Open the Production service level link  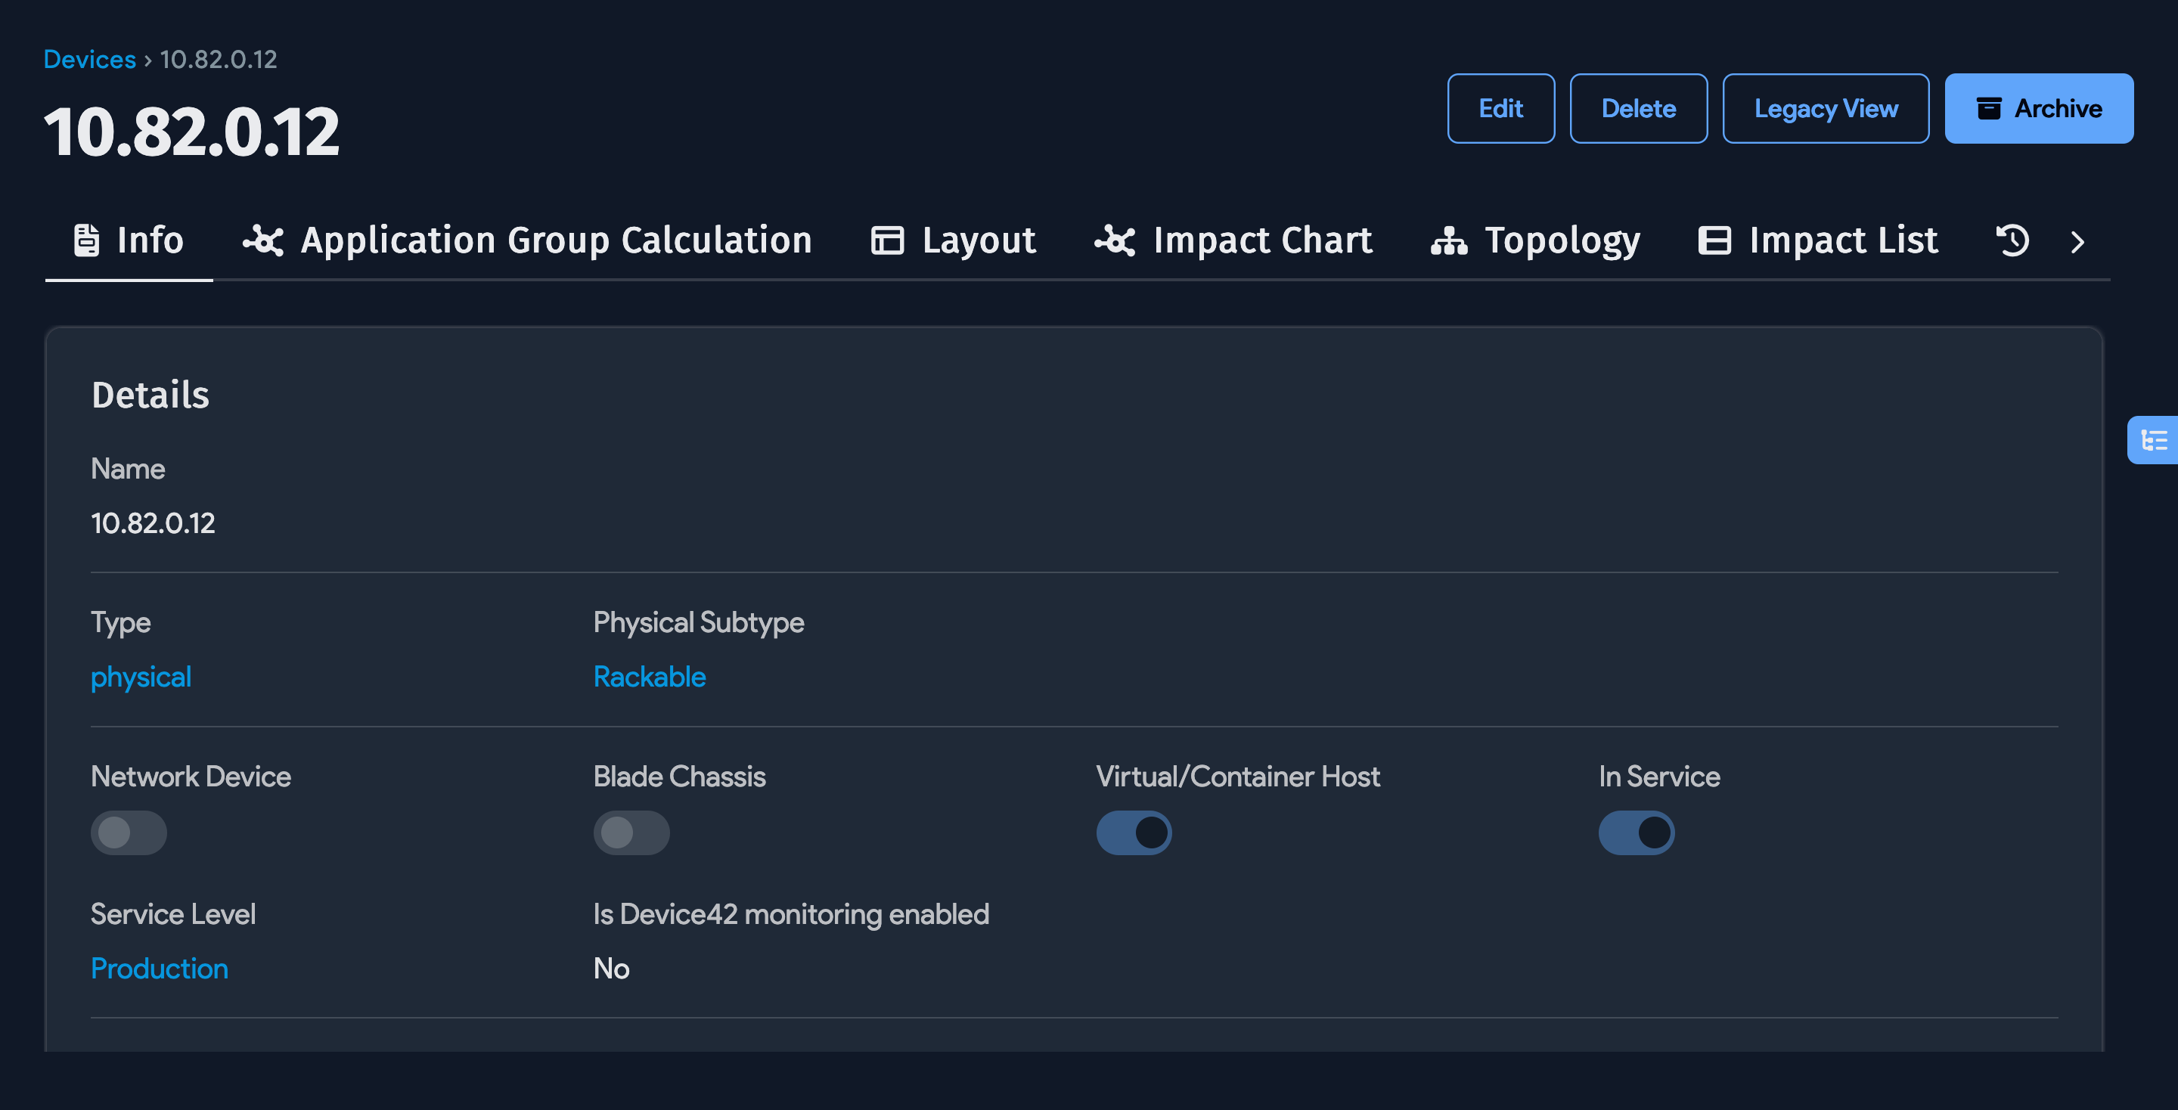(159, 968)
